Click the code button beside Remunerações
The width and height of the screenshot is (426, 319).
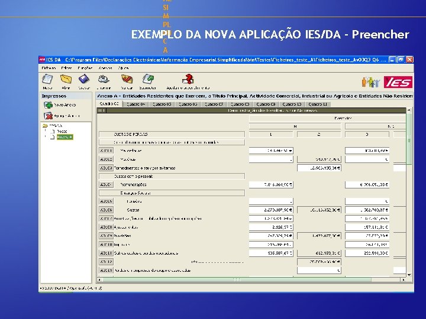tap(106, 185)
